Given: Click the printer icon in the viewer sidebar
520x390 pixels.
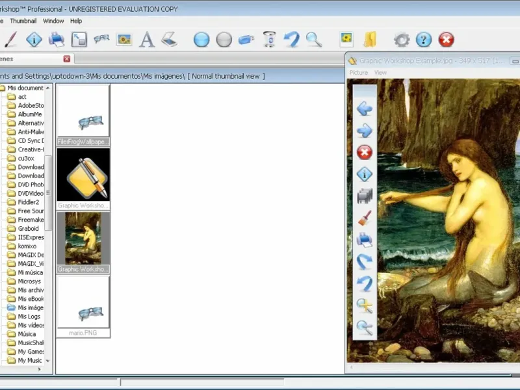Looking at the screenshot, I should point(365,240).
